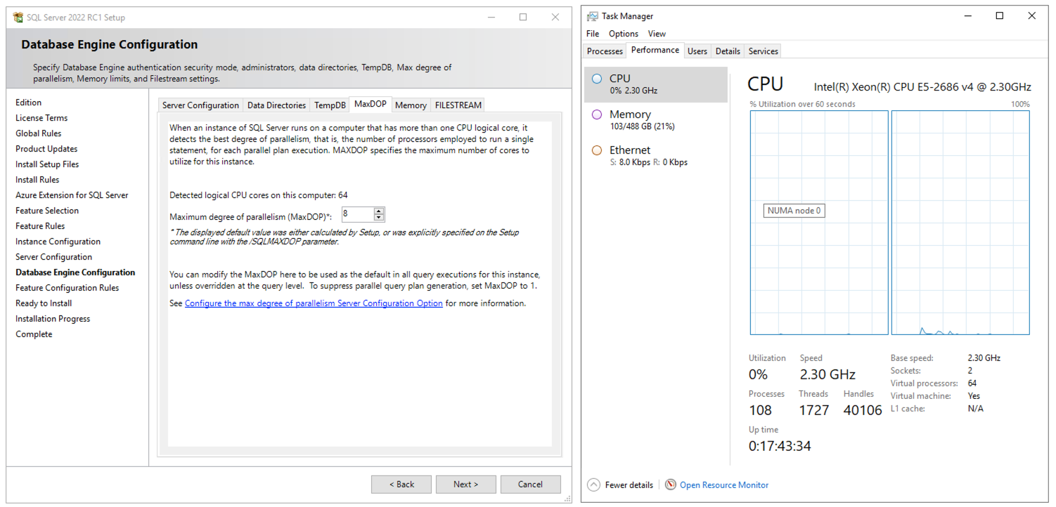
Task: Click the Processes count 108
Action: pos(760,410)
